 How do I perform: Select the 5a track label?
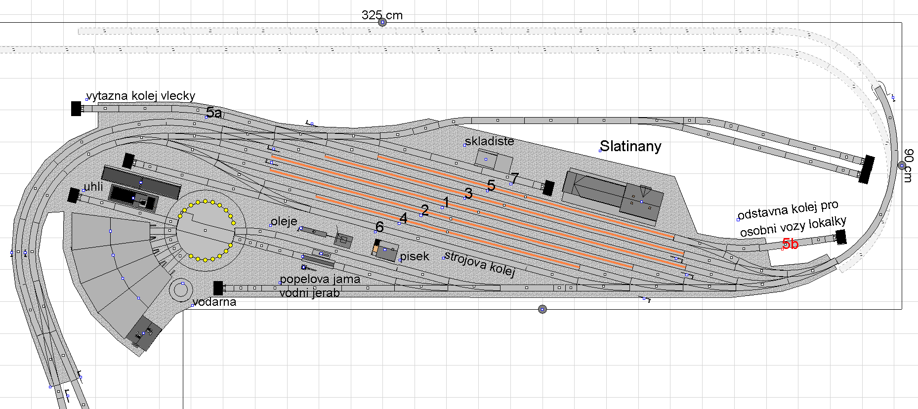214,113
